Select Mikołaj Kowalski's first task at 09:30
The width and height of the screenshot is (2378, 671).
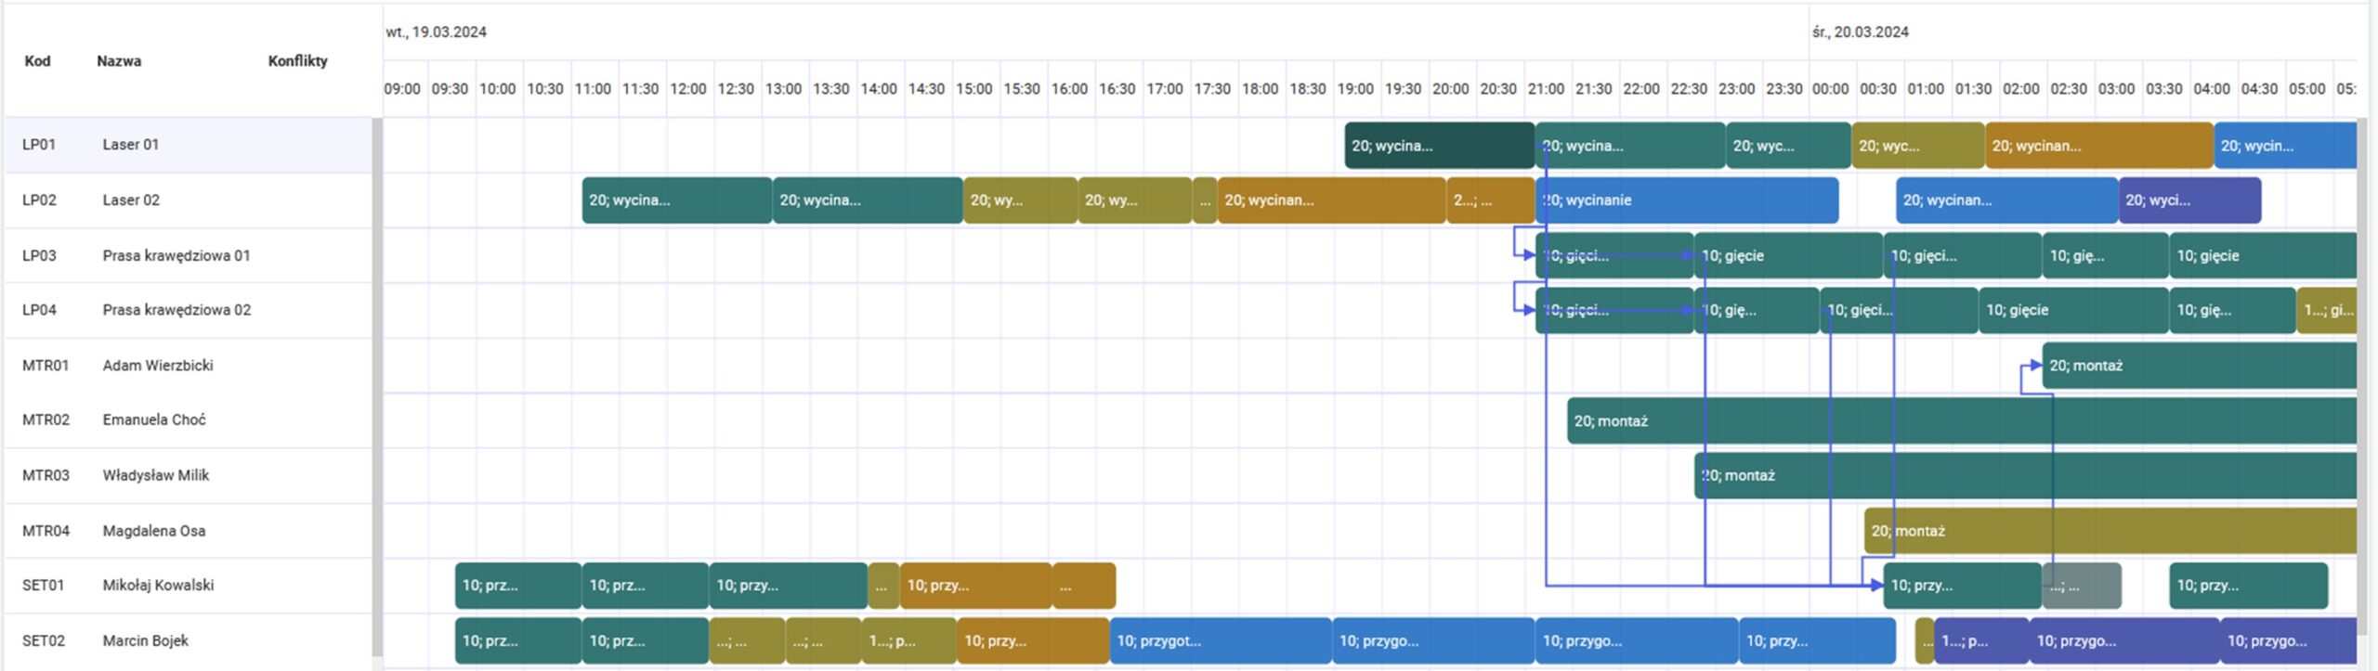(518, 586)
